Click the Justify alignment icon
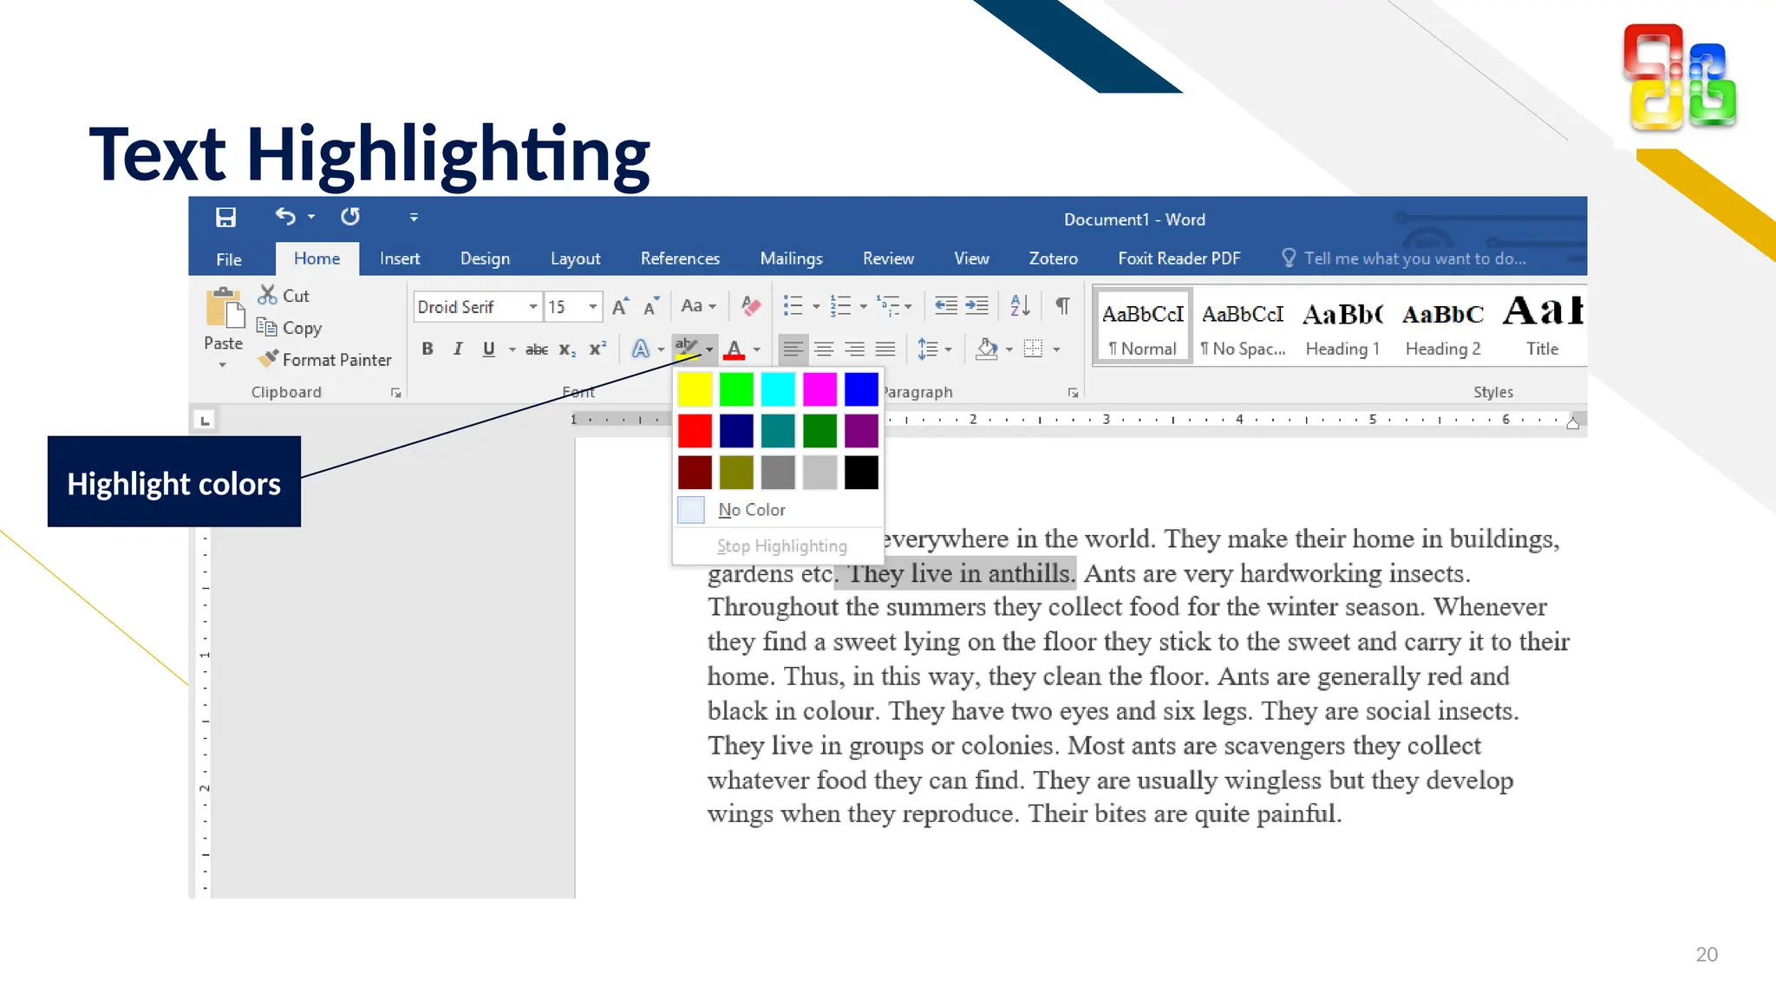The image size is (1776, 999). point(885,349)
